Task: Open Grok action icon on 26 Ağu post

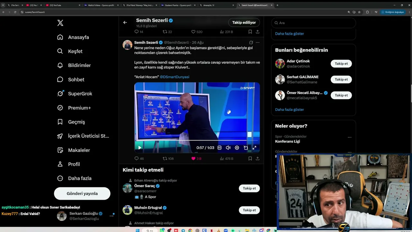Action: tap(251, 43)
